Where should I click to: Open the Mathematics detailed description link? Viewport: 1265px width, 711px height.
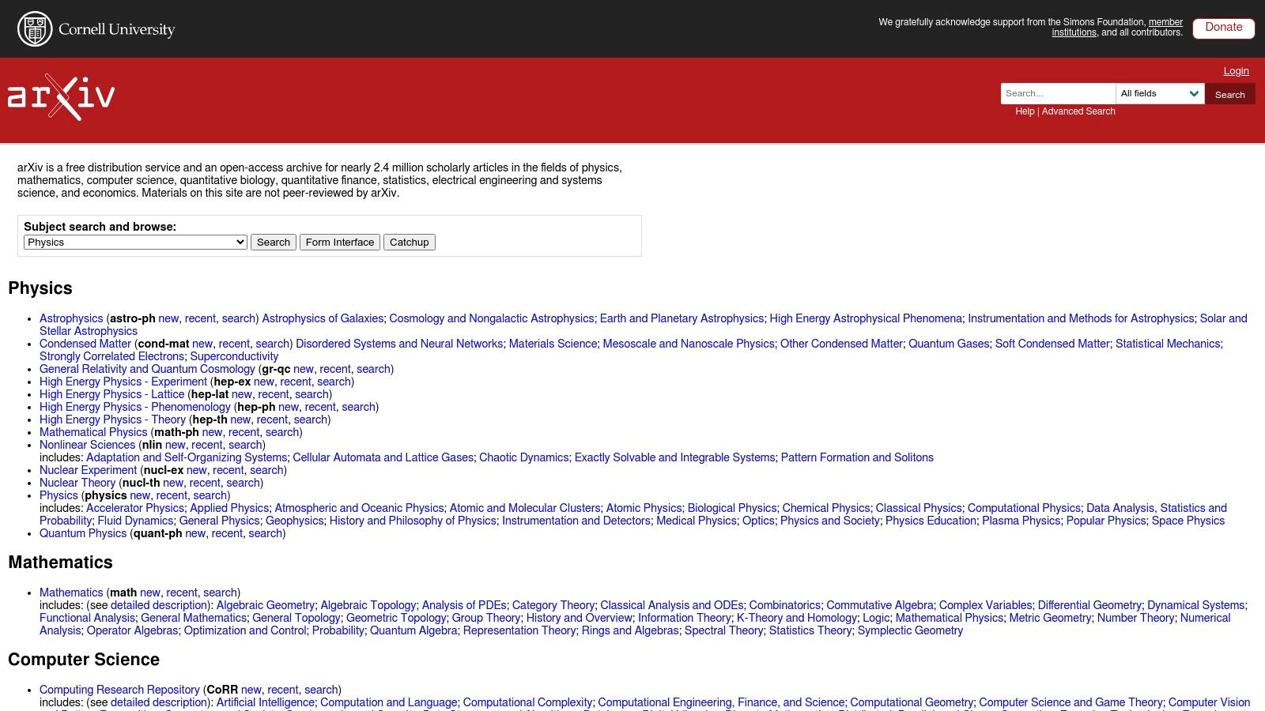161,605
